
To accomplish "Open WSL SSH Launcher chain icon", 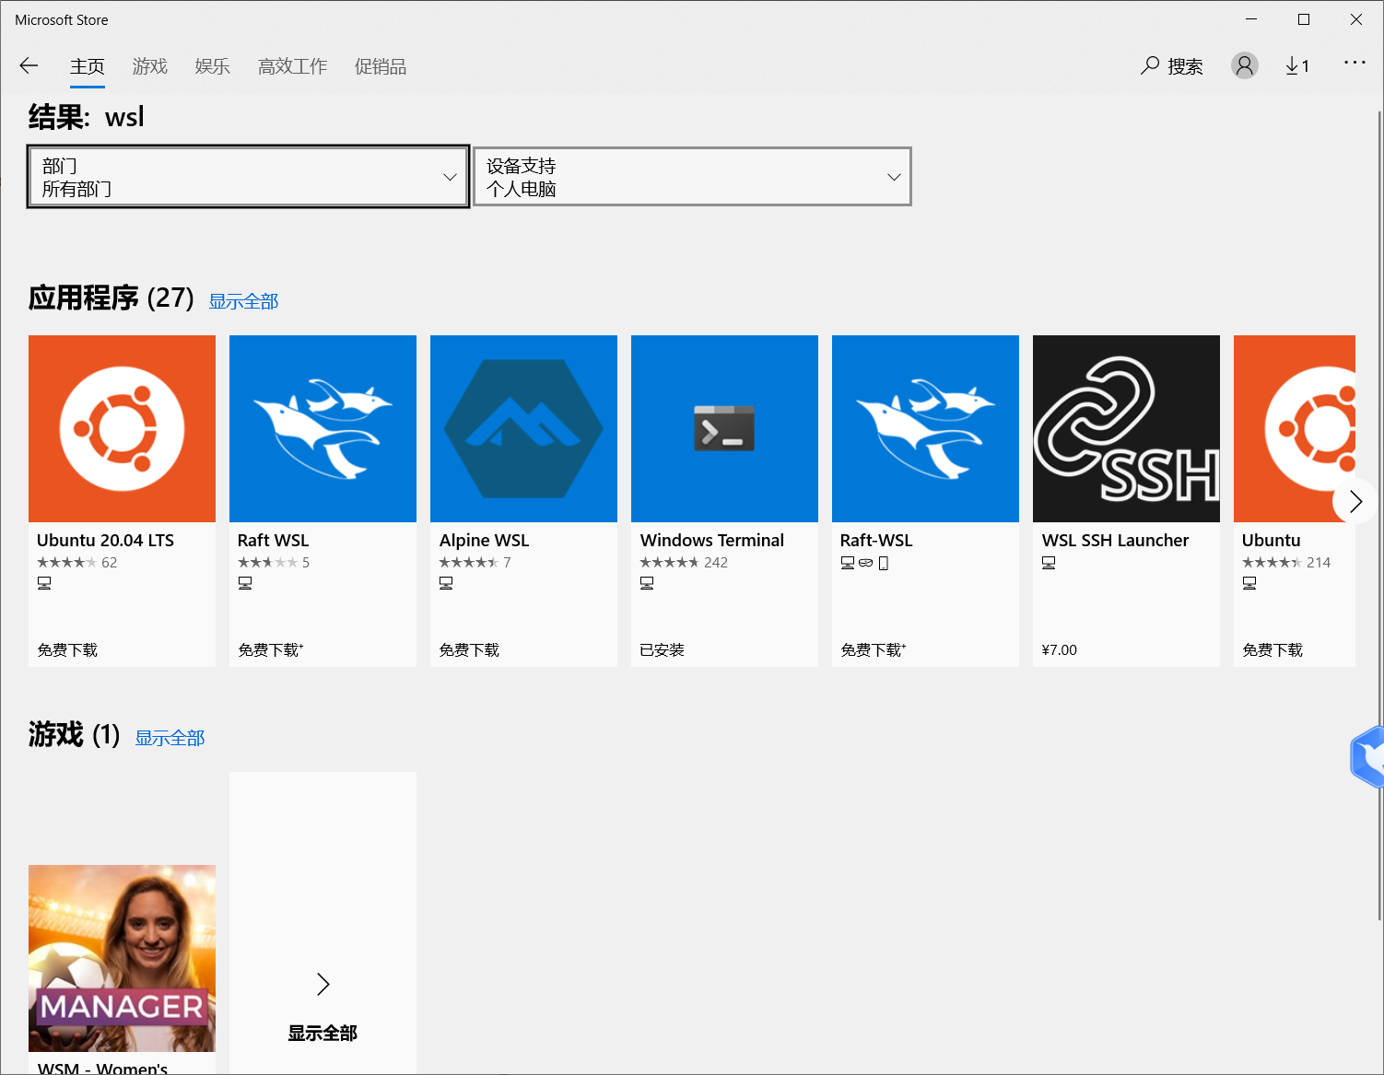I will click(1126, 428).
